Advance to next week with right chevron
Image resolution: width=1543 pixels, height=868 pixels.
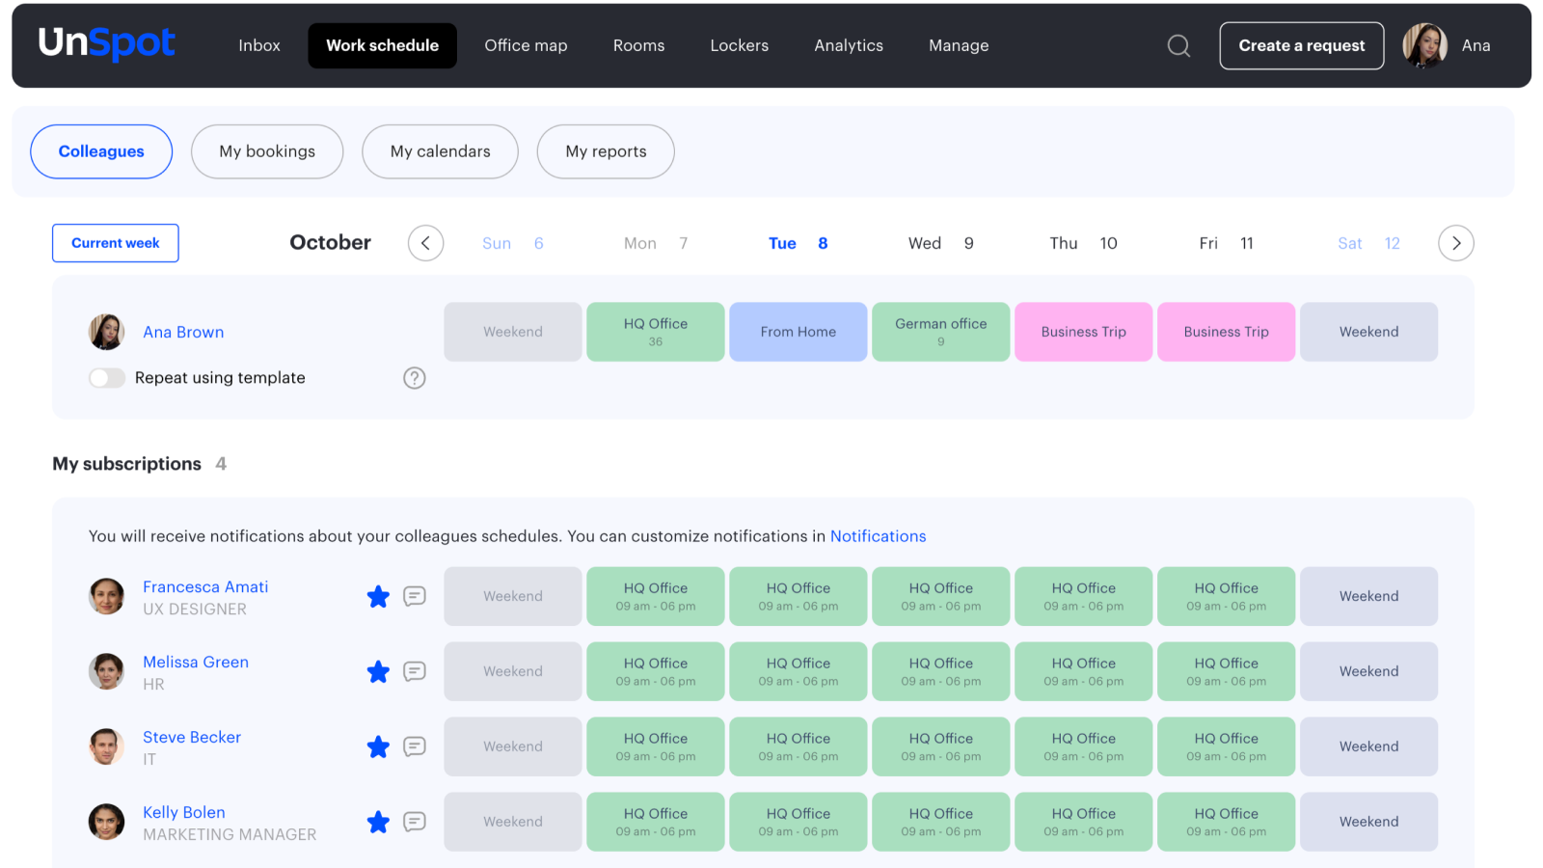click(1455, 243)
